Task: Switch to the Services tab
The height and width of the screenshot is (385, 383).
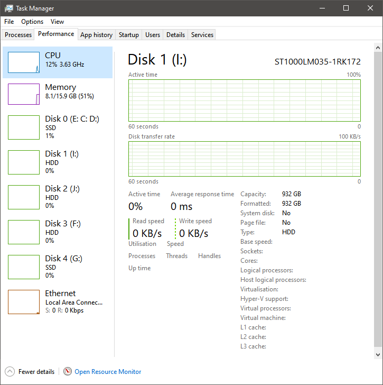Action: pyautogui.click(x=202, y=35)
